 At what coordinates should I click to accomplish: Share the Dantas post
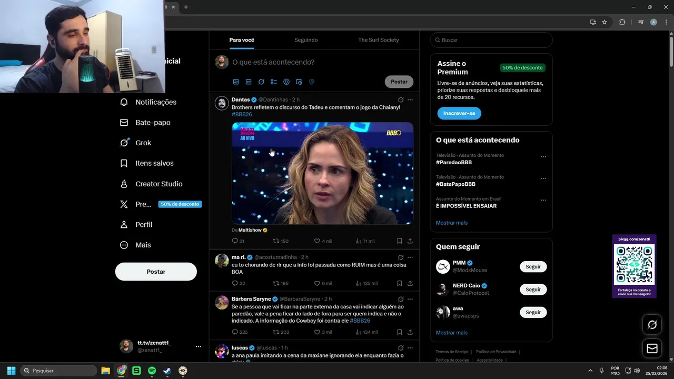[410, 241]
